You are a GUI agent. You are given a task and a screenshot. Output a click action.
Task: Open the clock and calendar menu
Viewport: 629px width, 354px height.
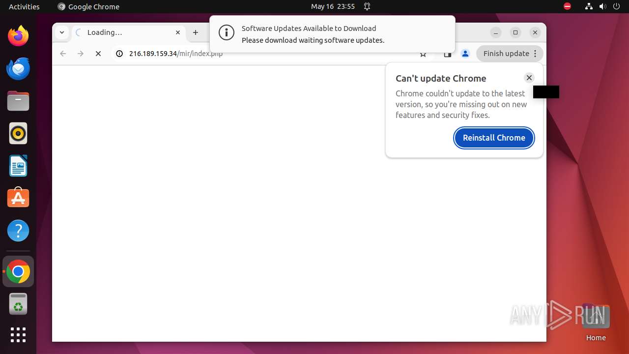(x=333, y=6)
